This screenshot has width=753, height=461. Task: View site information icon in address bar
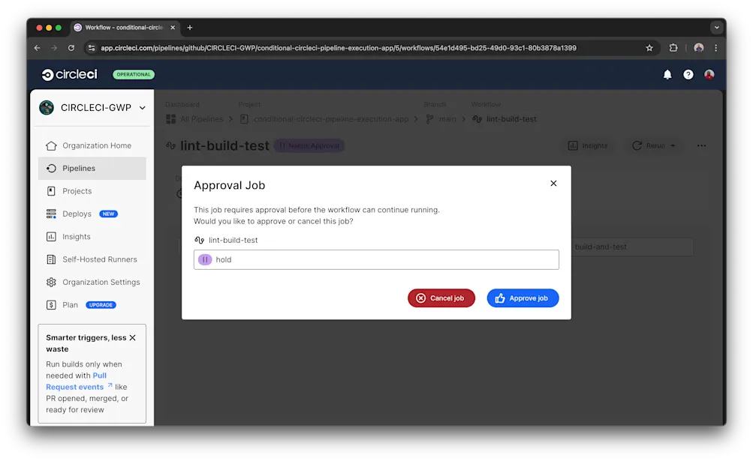pyautogui.click(x=92, y=48)
